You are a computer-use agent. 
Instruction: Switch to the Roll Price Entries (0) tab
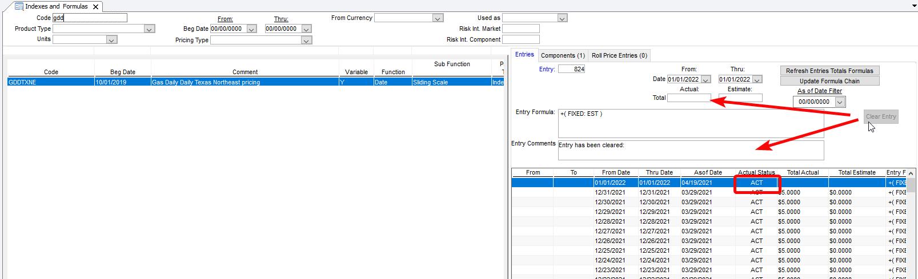tap(619, 55)
